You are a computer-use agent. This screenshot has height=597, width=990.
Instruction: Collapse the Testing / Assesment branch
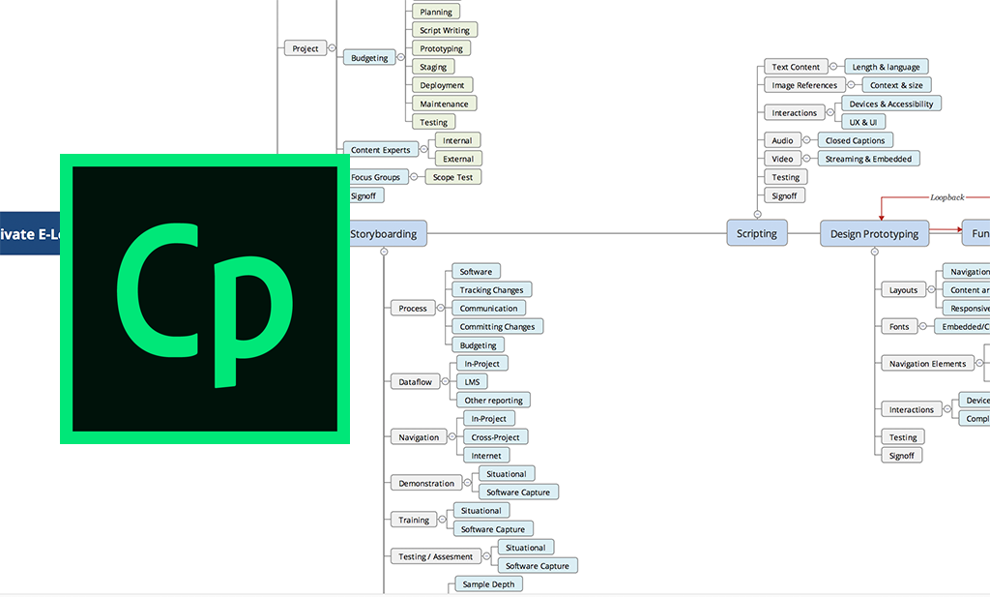pos(486,556)
